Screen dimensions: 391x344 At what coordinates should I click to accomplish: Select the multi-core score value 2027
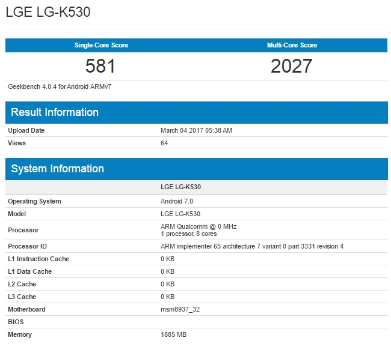pos(292,66)
